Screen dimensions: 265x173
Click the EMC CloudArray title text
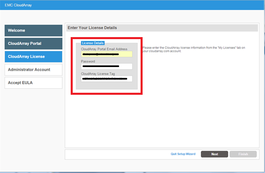click(x=18, y=5)
